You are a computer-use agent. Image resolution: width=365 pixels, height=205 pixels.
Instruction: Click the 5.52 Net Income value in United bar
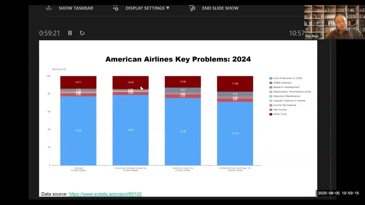pos(235,94)
